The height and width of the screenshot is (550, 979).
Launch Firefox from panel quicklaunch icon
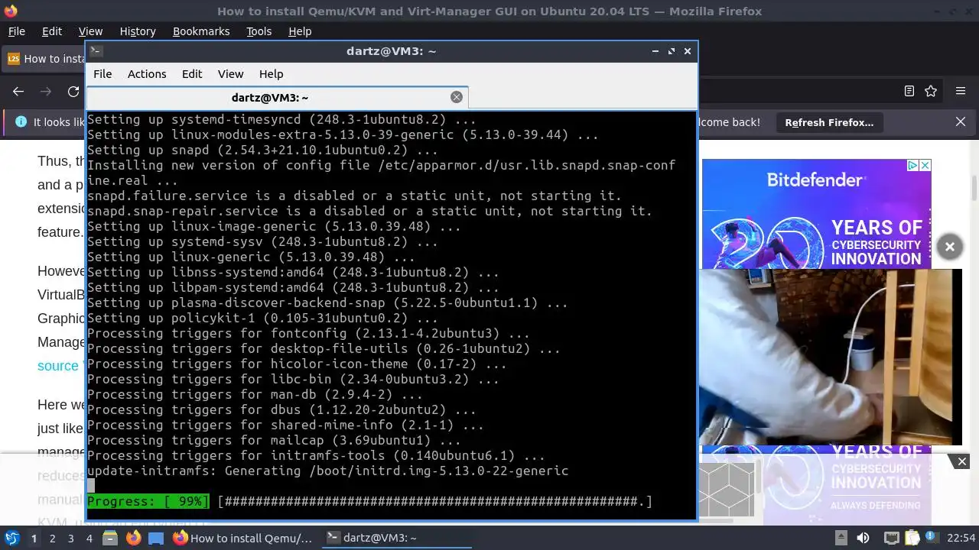point(133,539)
